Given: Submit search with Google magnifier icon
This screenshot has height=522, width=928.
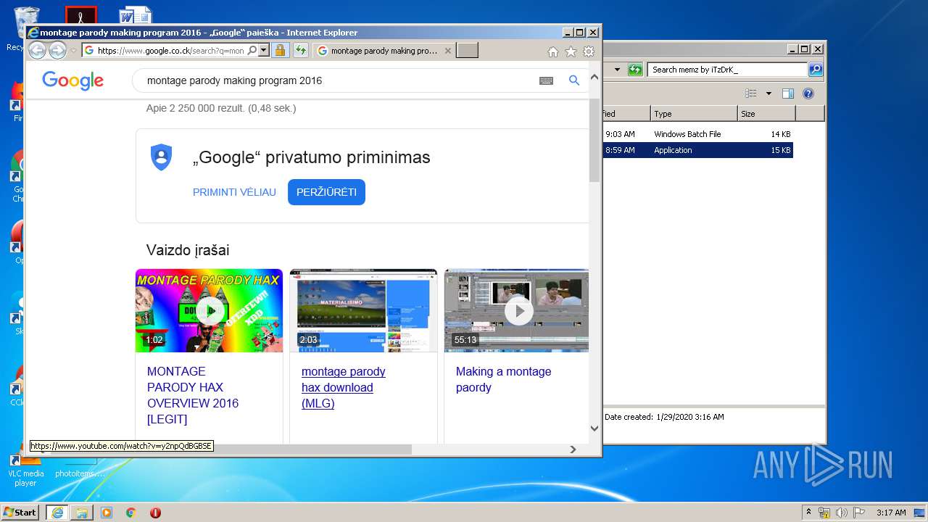Looking at the screenshot, I should pos(574,80).
